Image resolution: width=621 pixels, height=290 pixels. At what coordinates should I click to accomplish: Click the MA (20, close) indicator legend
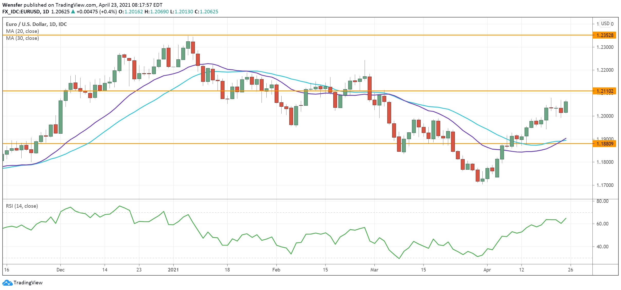click(22, 31)
